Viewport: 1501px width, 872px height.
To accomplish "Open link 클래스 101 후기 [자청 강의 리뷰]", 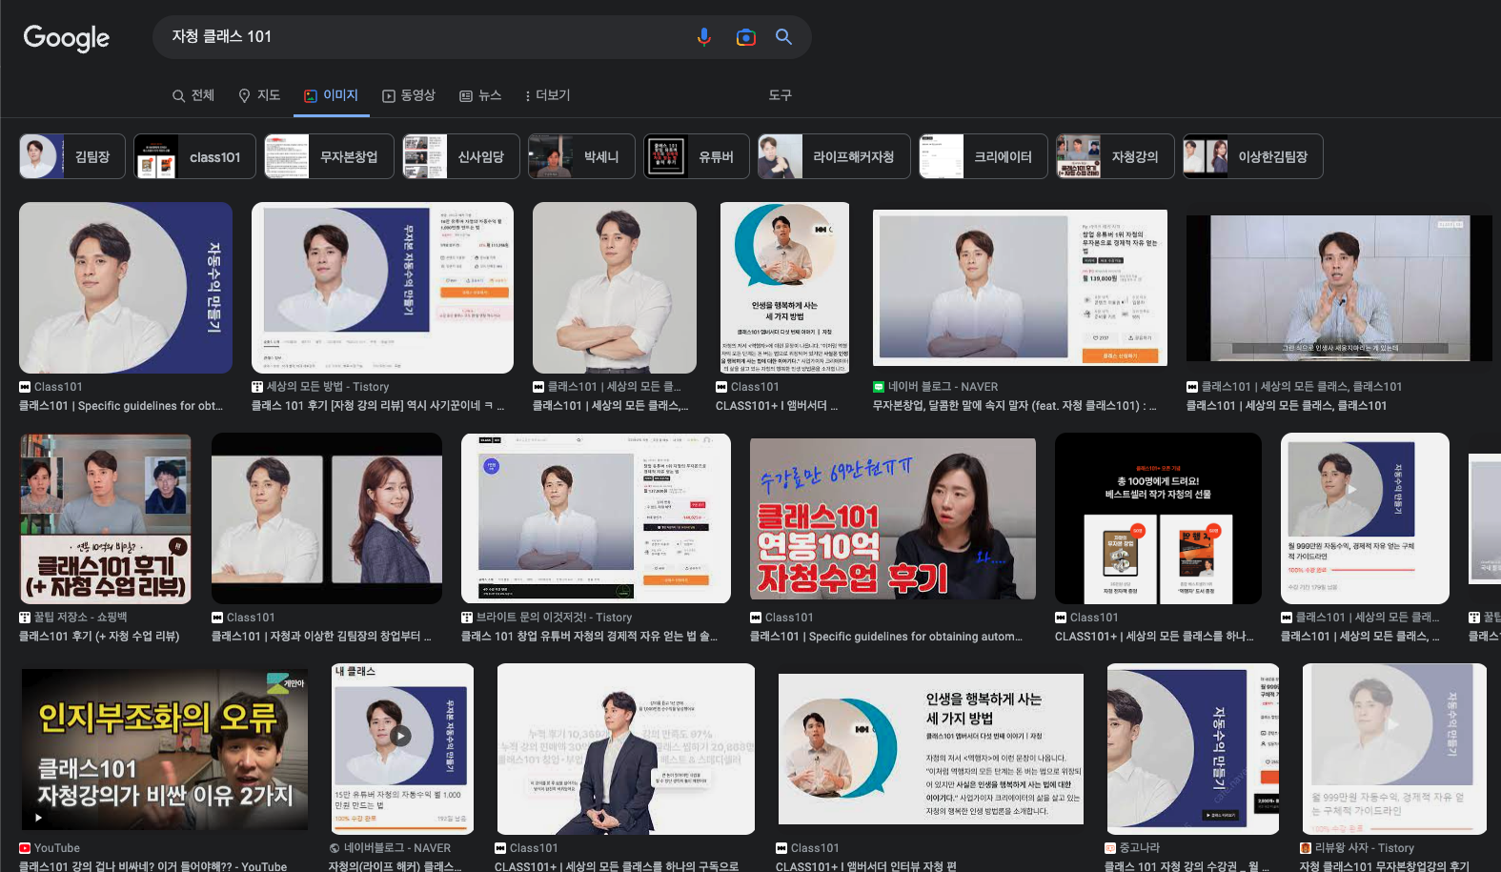I will (377, 406).
